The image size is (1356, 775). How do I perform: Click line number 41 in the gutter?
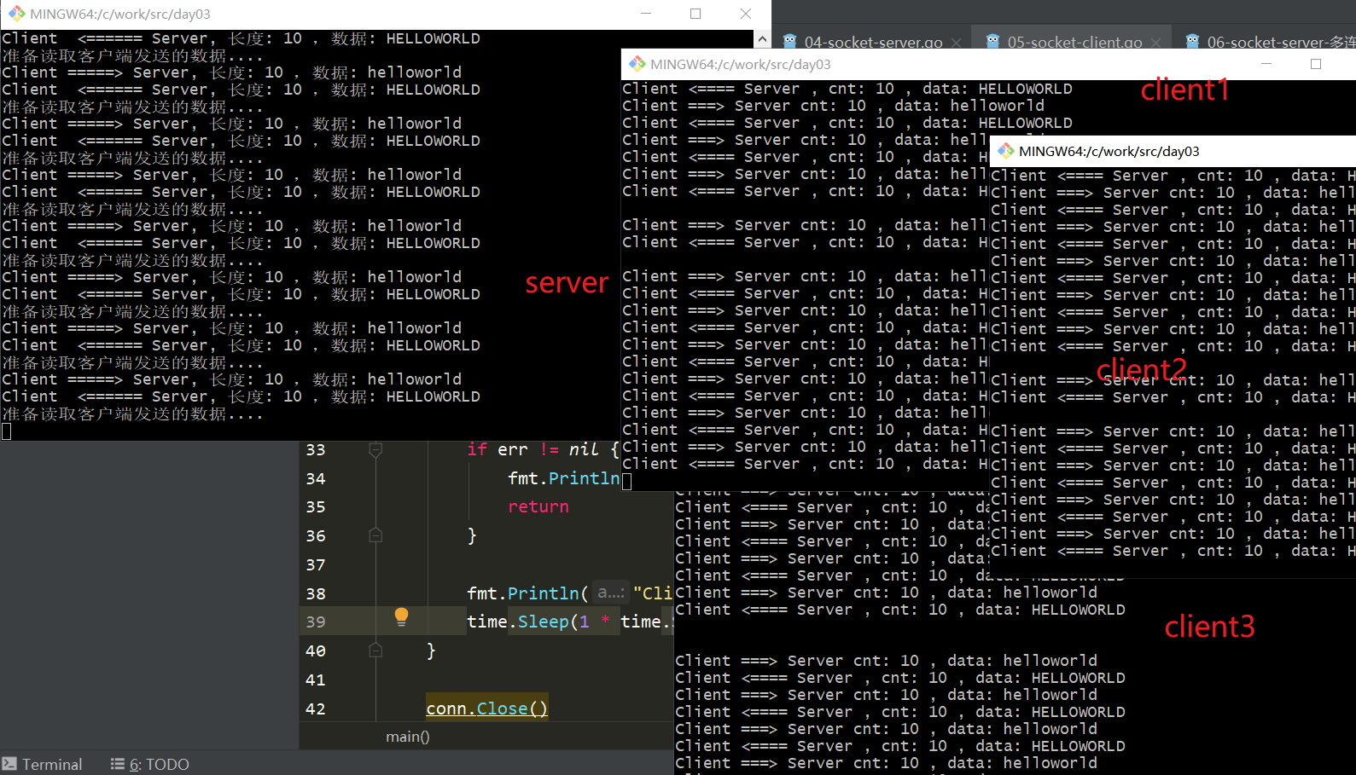[x=316, y=680]
